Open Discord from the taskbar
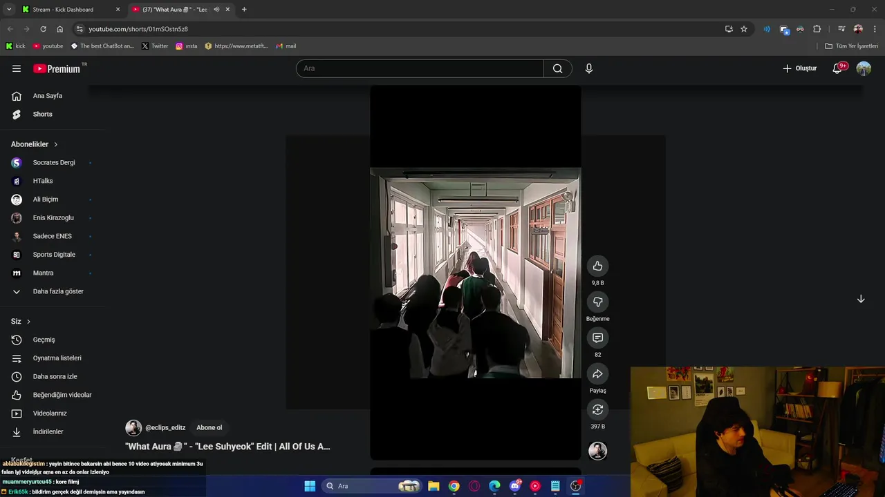This screenshot has height=497, width=885. coord(514,486)
